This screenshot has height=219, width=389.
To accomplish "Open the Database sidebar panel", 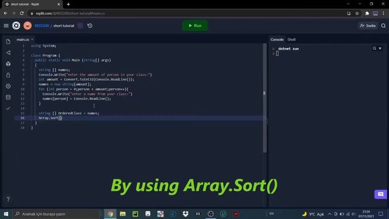I will pyautogui.click(x=8, y=97).
